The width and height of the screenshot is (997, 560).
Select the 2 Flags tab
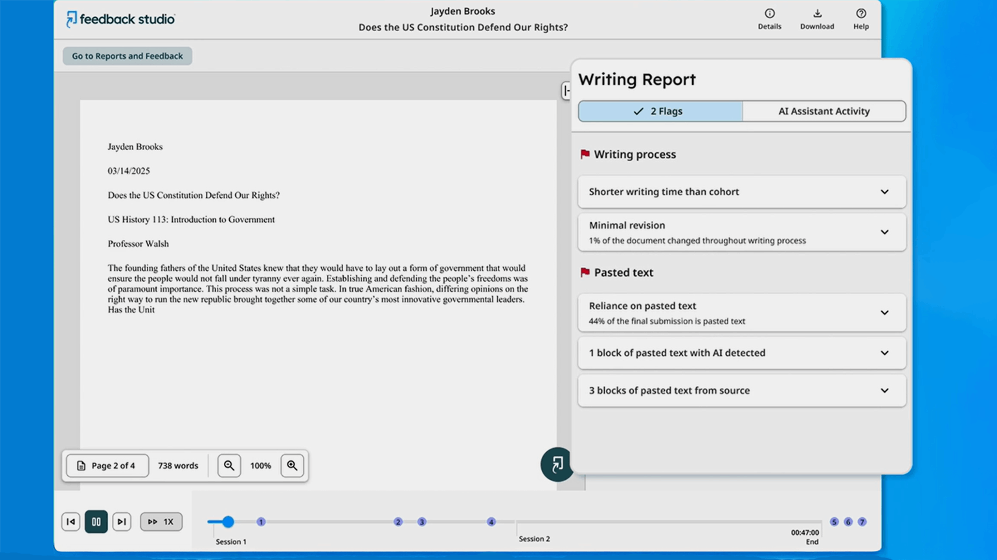pyautogui.click(x=660, y=111)
